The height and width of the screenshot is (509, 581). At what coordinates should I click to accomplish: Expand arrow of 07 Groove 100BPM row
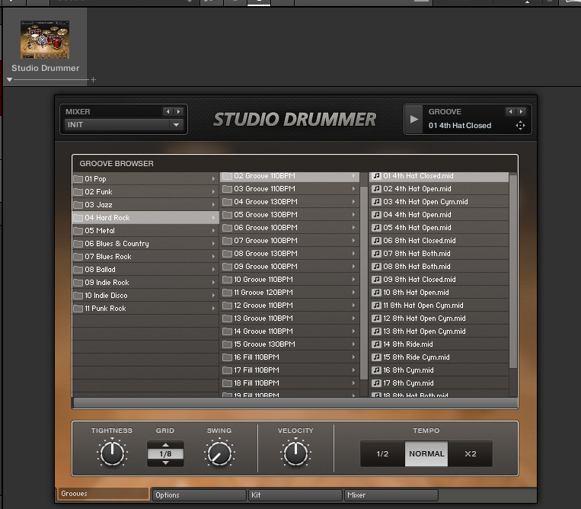point(353,241)
